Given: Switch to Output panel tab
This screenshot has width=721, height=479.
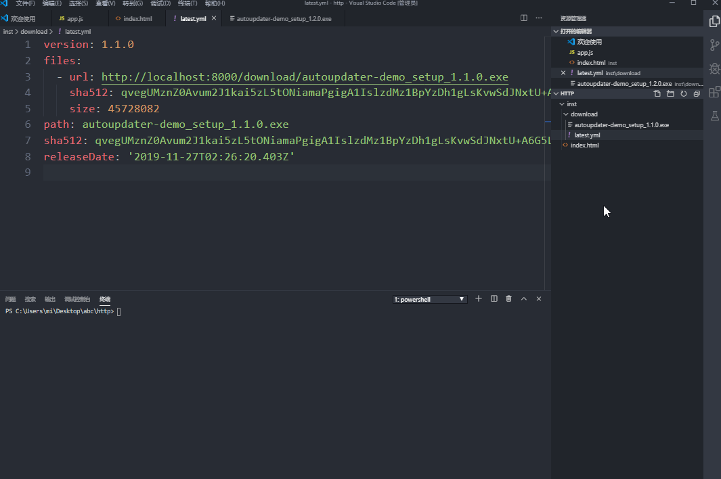Looking at the screenshot, I should click(x=50, y=299).
